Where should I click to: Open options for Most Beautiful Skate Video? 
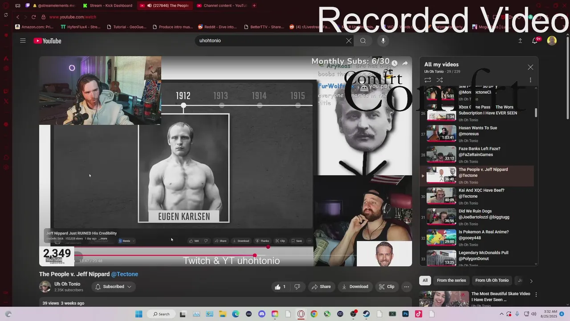(x=536, y=295)
